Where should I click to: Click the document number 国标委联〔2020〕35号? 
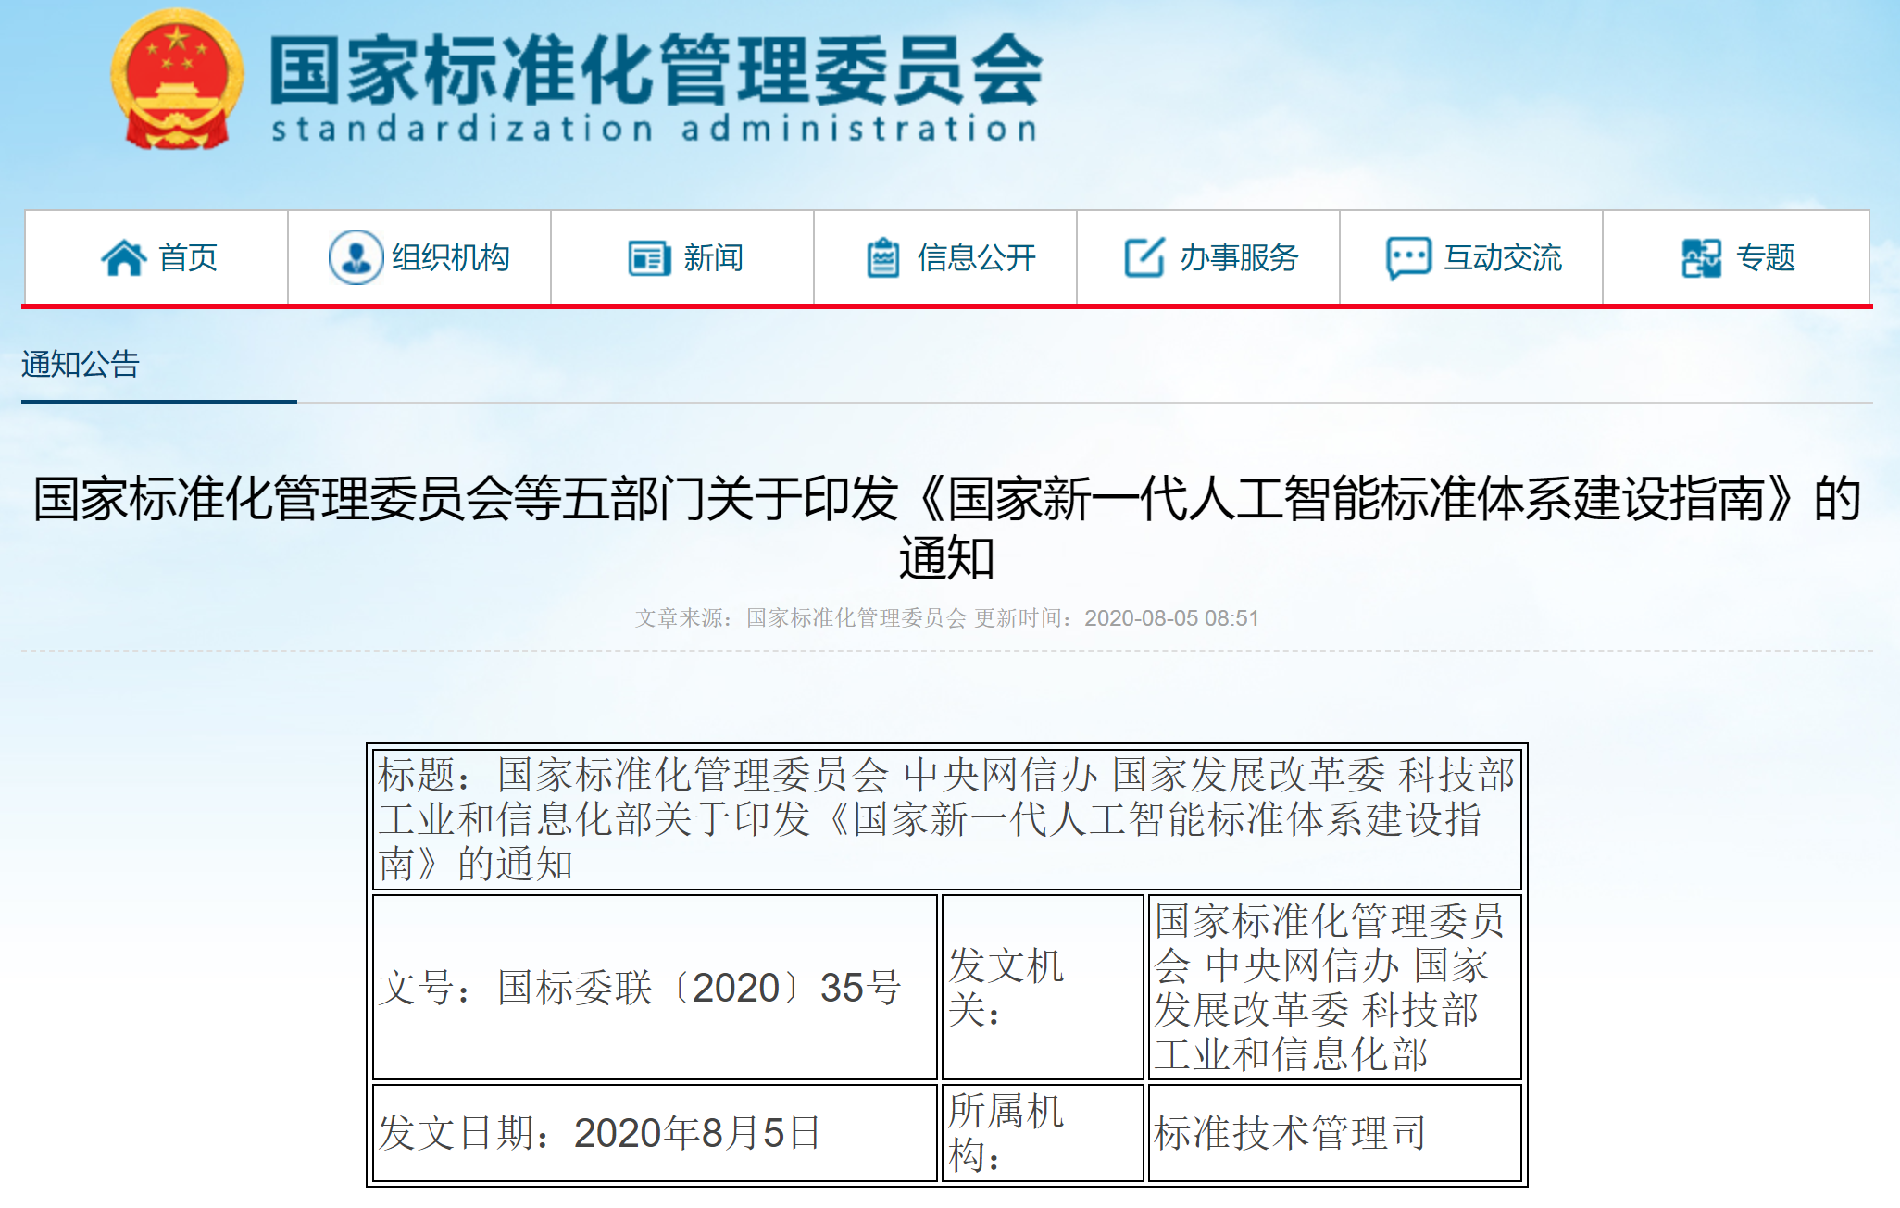coord(700,988)
